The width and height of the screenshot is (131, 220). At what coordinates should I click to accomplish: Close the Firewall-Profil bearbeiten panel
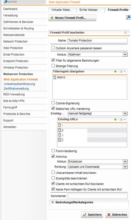(x=125, y=33)
